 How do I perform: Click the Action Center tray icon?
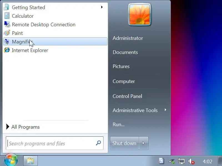click(x=161, y=161)
